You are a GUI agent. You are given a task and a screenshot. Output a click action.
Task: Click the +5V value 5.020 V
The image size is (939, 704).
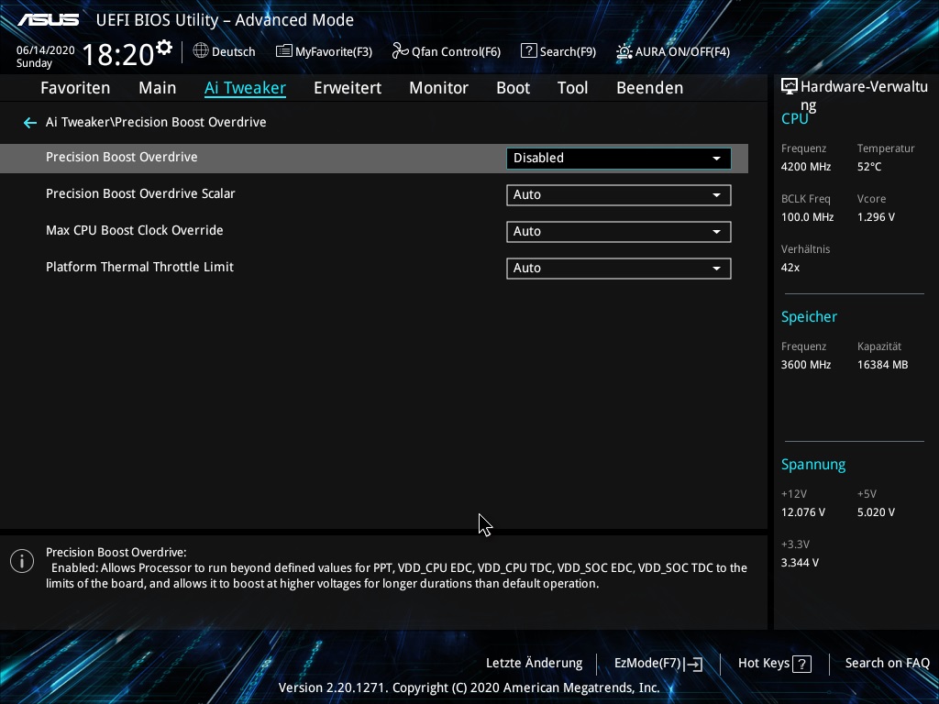[x=876, y=512]
